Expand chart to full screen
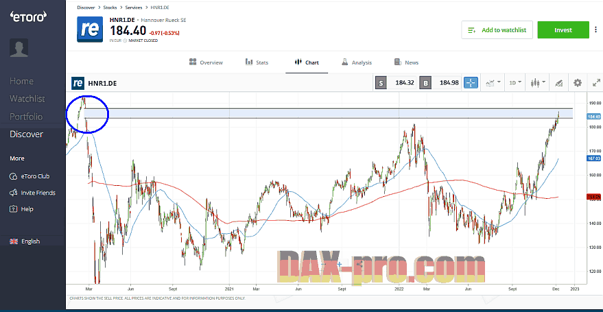Screen dimensions: 603x312 pos(596,82)
